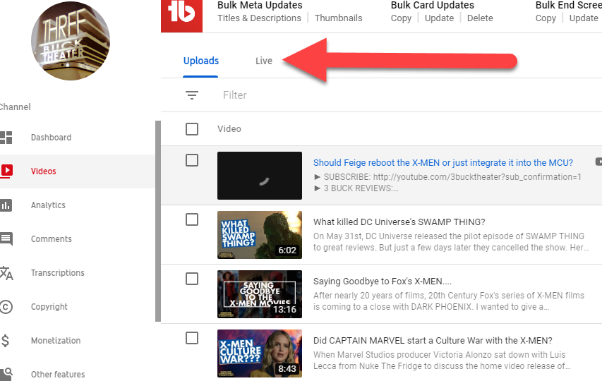
Task: Open the Dashboard icon in sidebar
Action: click(6, 138)
